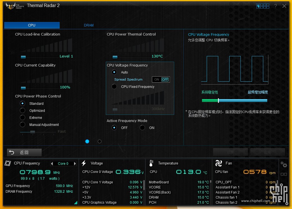Click the Temperature list scrollbar
The height and width of the screenshot is (209, 292).
pyautogui.click(x=211, y=181)
